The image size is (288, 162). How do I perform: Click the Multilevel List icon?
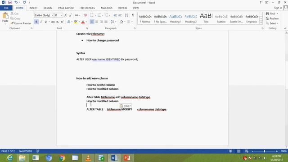106,15
